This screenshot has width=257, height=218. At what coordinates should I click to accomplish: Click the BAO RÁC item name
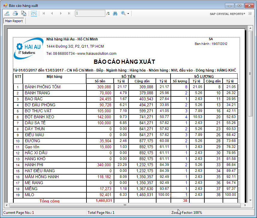click(x=34, y=99)
